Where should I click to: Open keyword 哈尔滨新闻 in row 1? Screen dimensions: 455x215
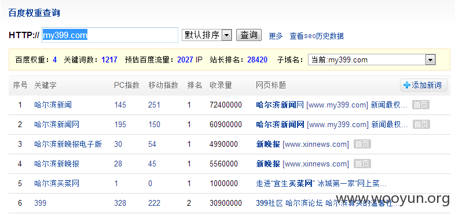(53, 105)
